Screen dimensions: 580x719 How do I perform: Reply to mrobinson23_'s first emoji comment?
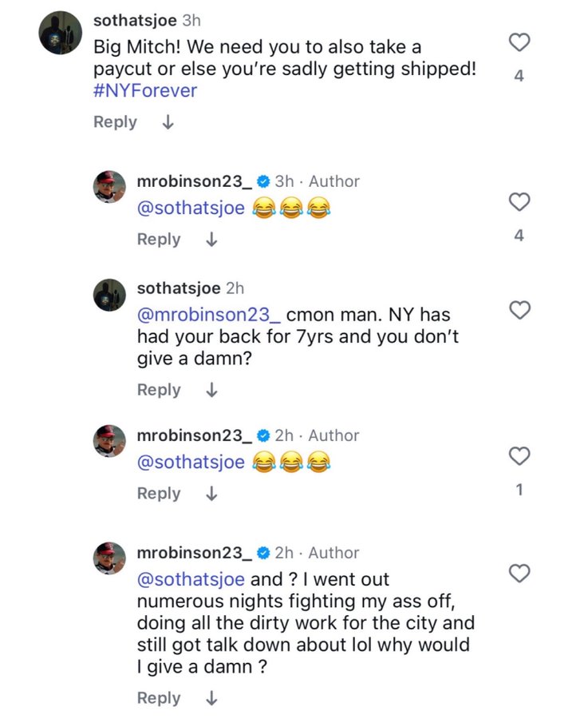pyautogui.click(x=159, y=240)
